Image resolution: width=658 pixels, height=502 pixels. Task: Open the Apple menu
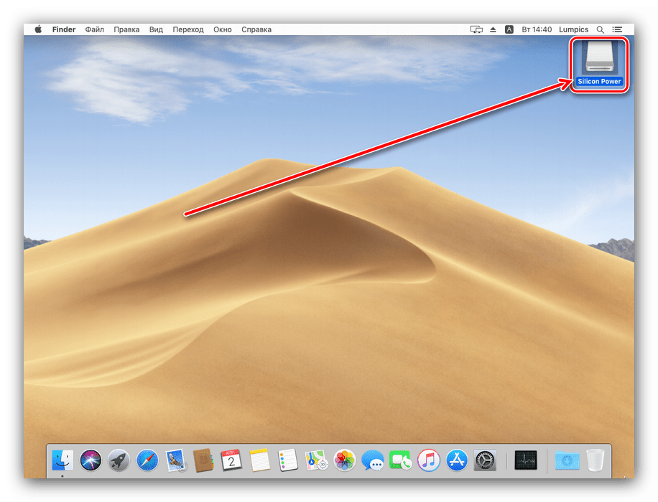[x=38, y=29]
